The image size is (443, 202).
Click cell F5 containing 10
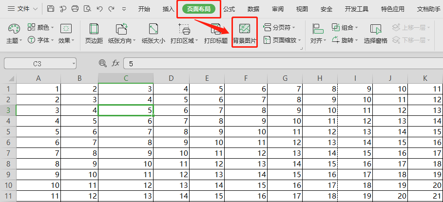(x=246, y=132)
